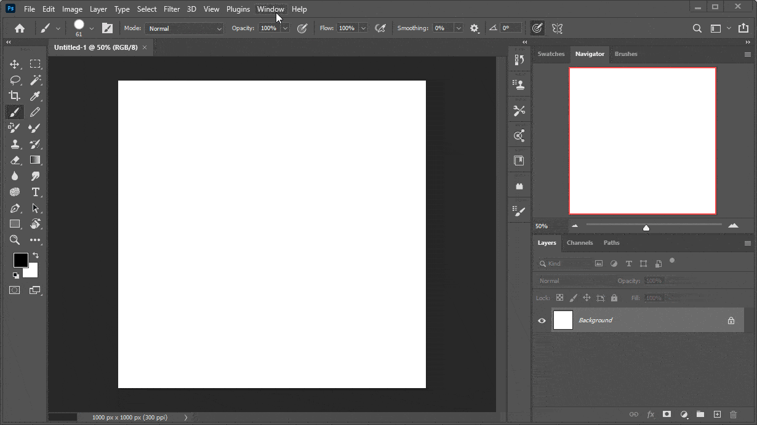Open the Window menu

(271, 9)
